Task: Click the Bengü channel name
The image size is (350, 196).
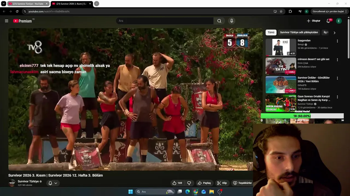Action: [x=301, y=44]
